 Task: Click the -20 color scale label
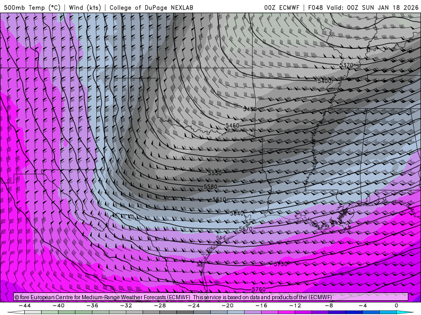click(228, 306)
